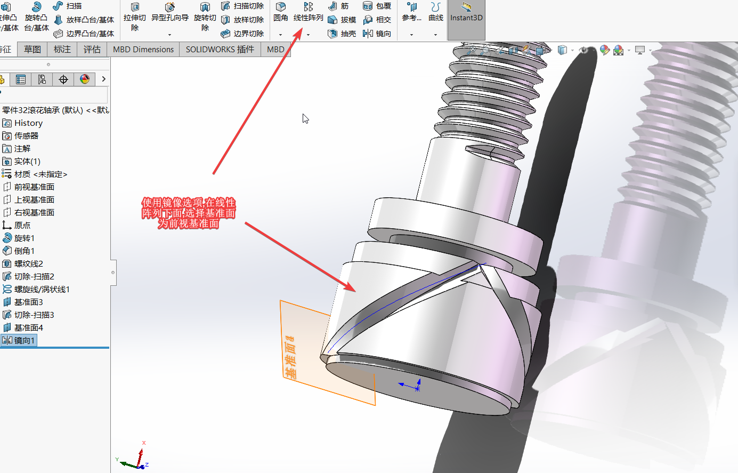Select 传感器 sensors in feature tree
This screenshot has width=738, height=473.
pyautogui.click(x=20, y=136)
